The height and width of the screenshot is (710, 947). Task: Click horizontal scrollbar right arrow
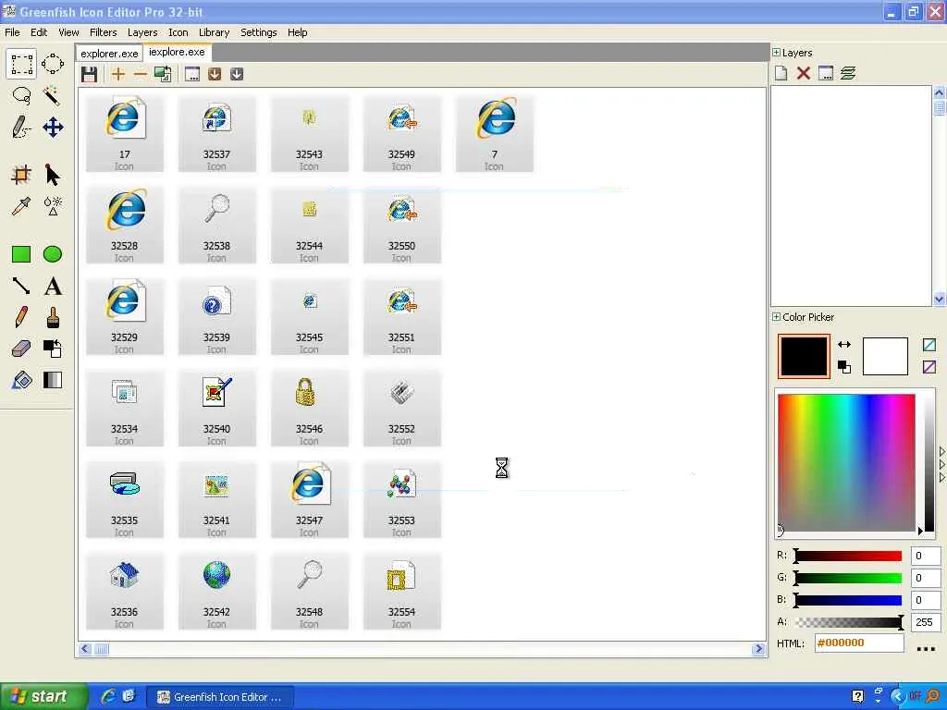[x=758, y=649]
